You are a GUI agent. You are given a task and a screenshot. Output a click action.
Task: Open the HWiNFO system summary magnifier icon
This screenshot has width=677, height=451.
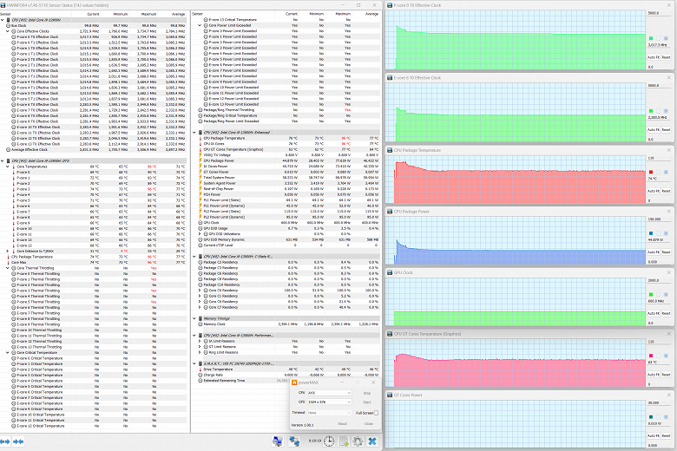tap(277, 441)
